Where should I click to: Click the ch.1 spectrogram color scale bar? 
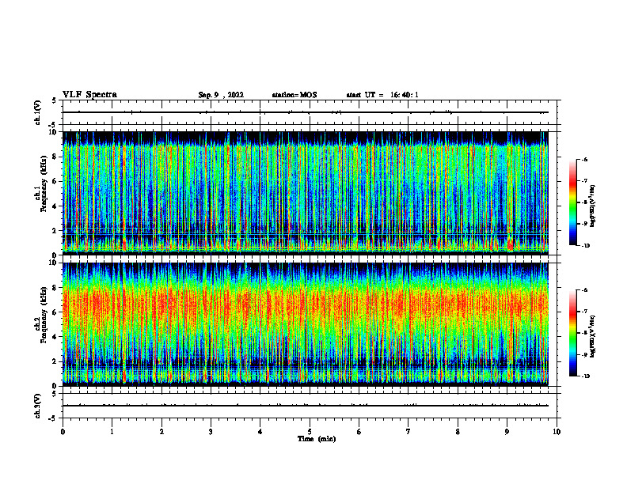572,202
